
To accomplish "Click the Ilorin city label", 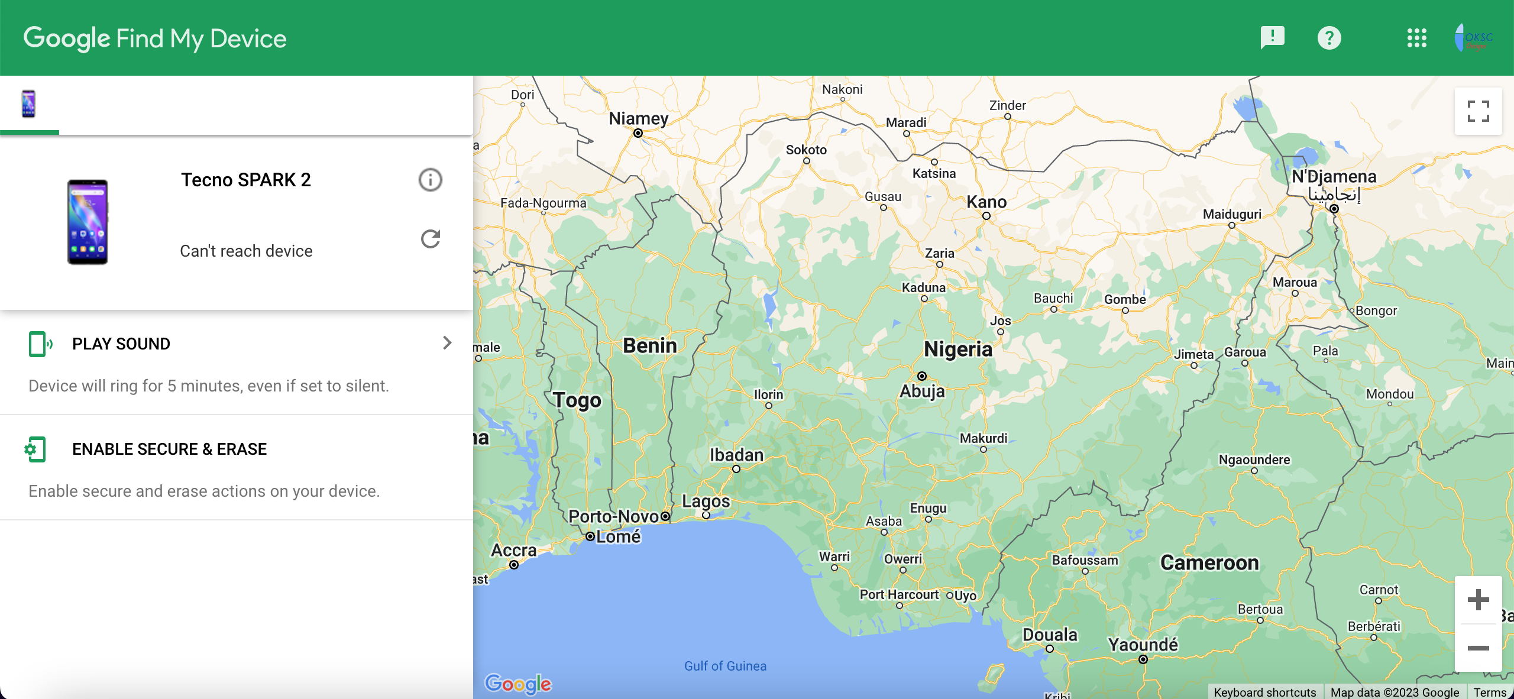I will click(x=768, y=394).
